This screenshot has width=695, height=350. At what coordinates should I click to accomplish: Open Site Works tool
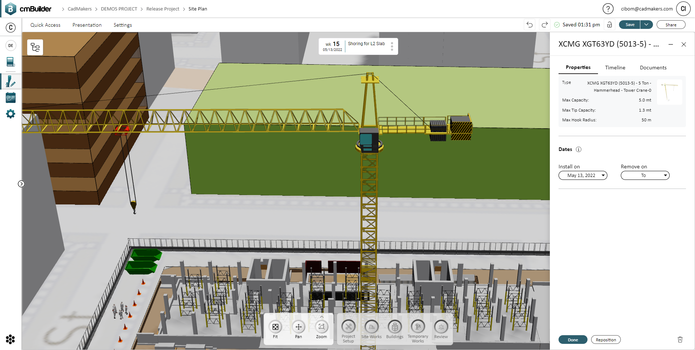pos(371,329)
